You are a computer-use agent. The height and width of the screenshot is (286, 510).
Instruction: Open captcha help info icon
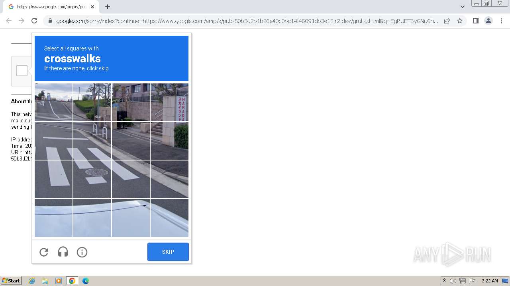tap(82, 252)
